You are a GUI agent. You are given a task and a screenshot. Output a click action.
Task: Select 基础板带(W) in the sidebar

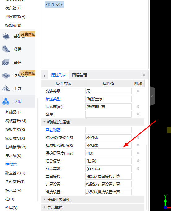[15, 147]
